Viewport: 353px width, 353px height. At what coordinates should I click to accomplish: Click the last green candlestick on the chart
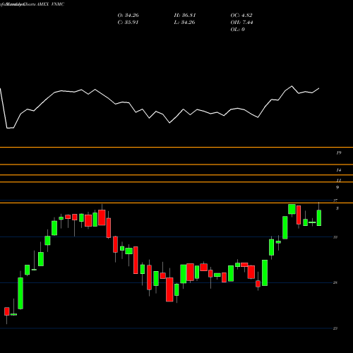[x=319, y=218]
